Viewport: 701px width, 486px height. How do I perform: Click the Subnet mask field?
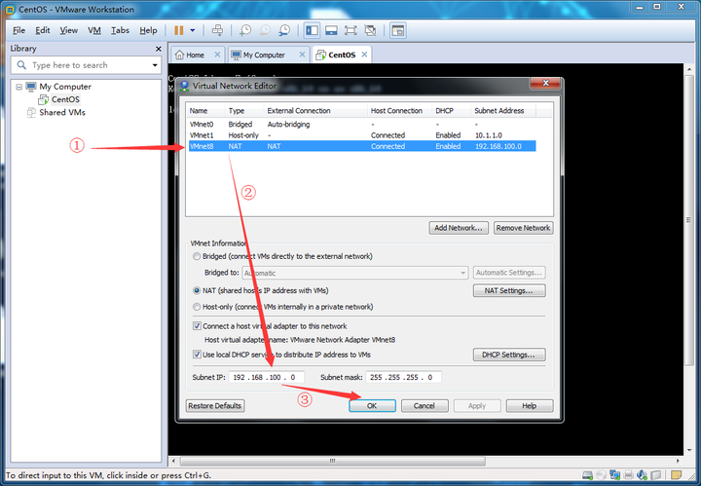(x=404, y=377)
